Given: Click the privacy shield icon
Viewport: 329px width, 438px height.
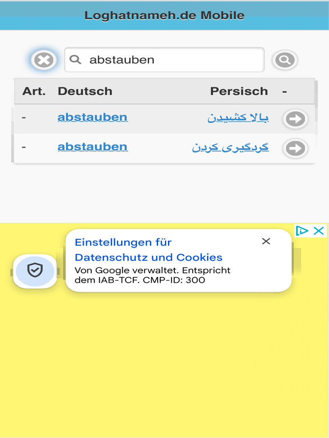Looking at the screenshot, I should coord(35,271).
